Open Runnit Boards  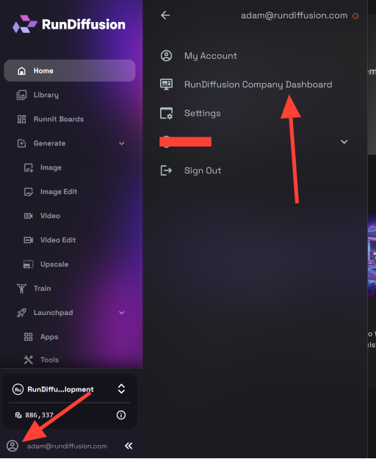click(x=59, y=119)
